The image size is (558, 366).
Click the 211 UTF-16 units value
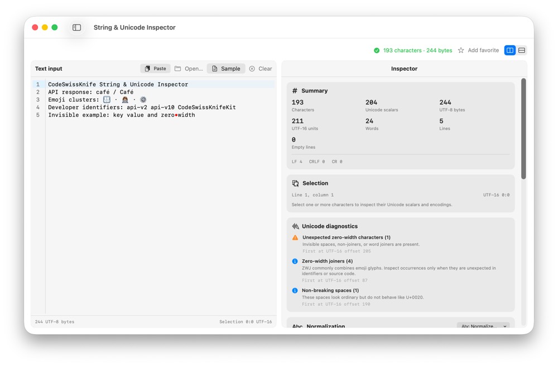pyautogui.click(x=297, y=121)
